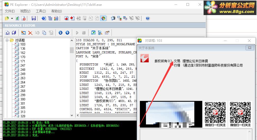The image size is (257, 140).
Task: Click the green-arrow window icon in the resource toolbar
Action: pyautogui.click(x=93, y=33)
